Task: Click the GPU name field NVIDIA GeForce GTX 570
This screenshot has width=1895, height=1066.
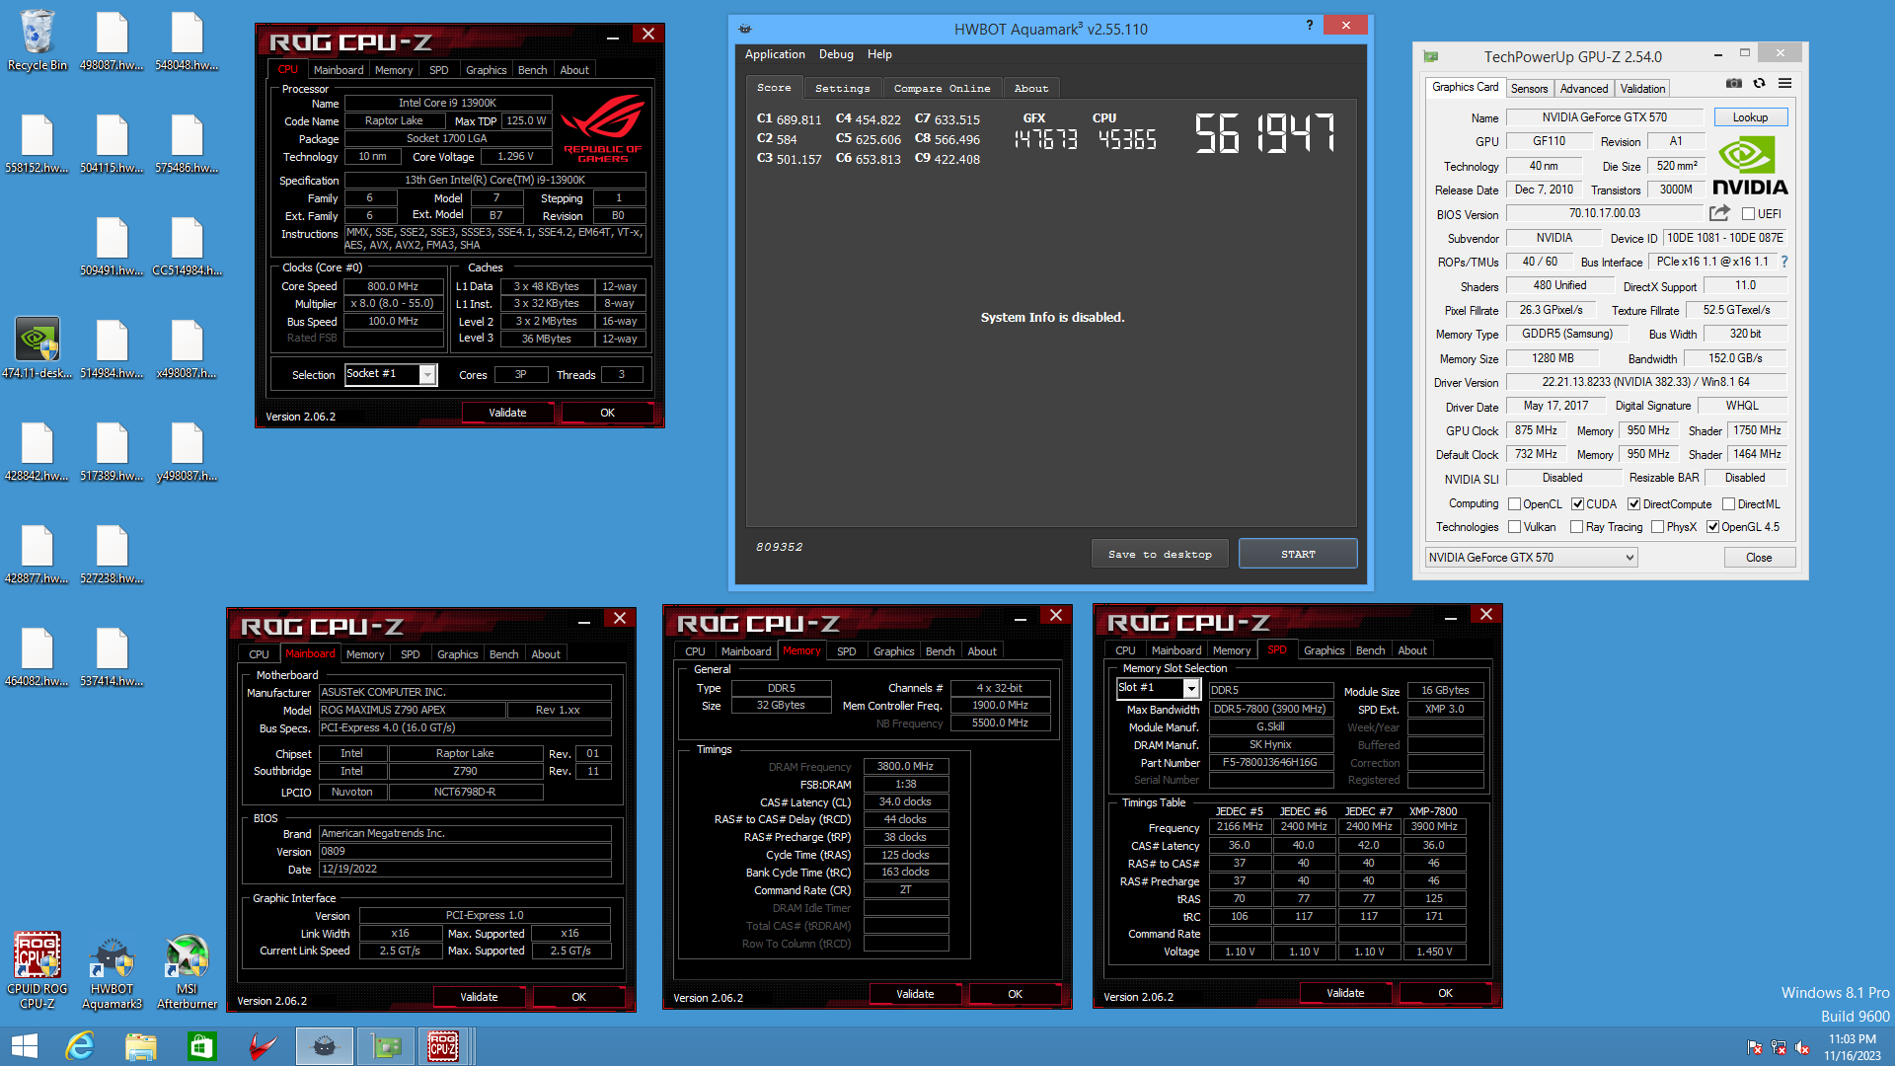Action: 1604,117
